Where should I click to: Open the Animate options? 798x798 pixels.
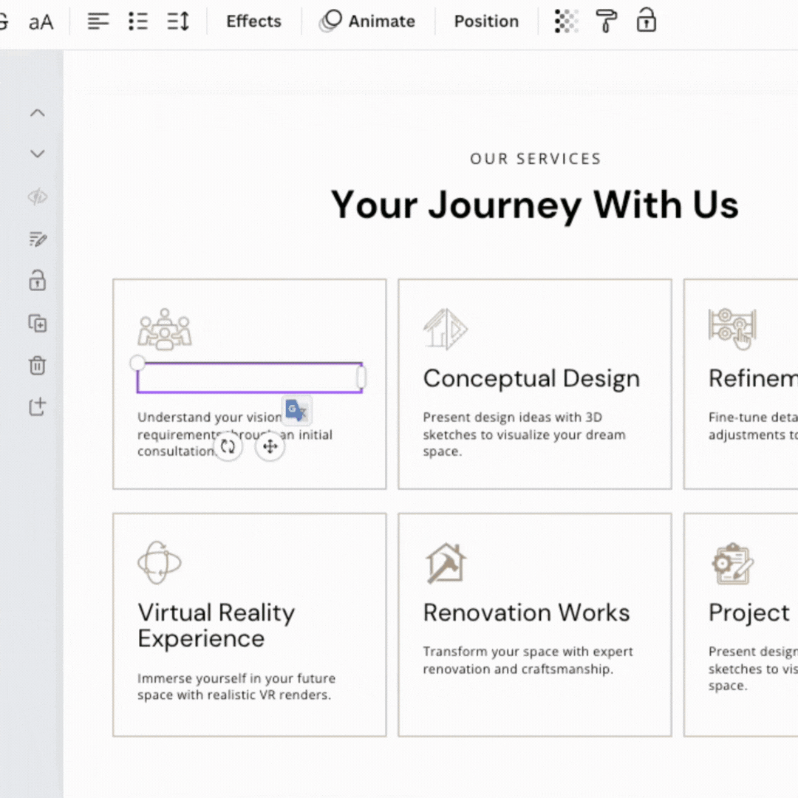coord(367,21)
